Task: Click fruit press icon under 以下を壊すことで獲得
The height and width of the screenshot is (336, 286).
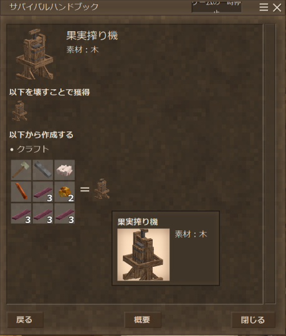Action: pyautogui.click(x=19, y=111)
